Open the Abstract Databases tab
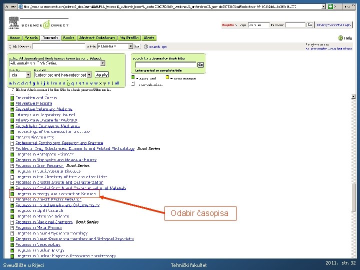 pyautogui.click(x=97, y=38)
